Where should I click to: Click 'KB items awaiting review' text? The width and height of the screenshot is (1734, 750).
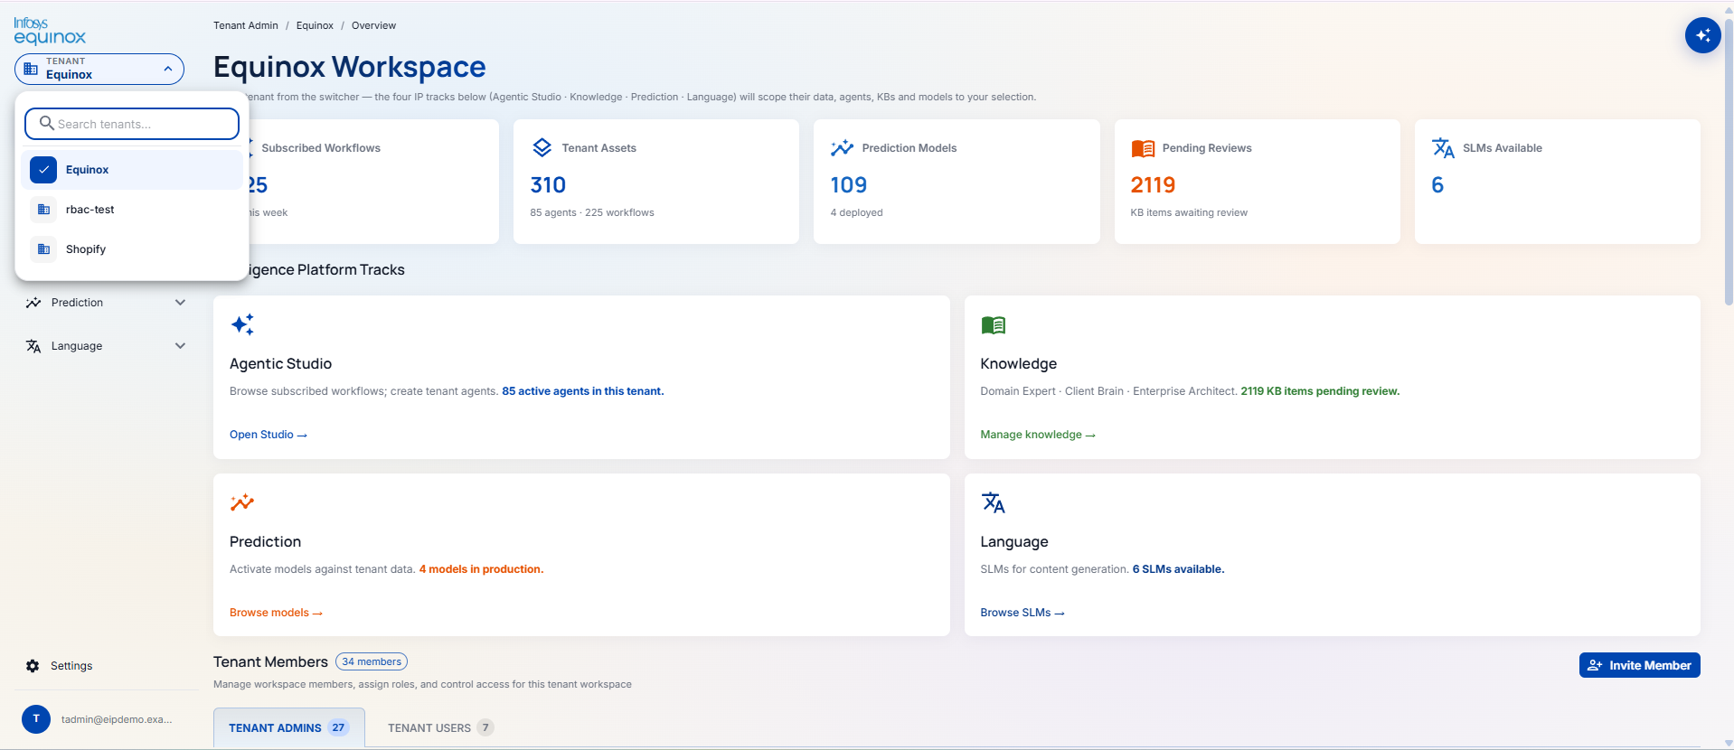1189,212
